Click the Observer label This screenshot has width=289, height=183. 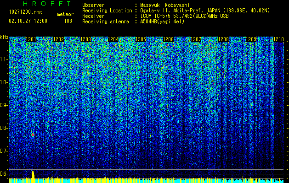tap(93, 5)
